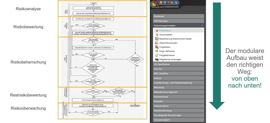
Task: Open help via the blue question mark icon
Action: tap(176, 3)
